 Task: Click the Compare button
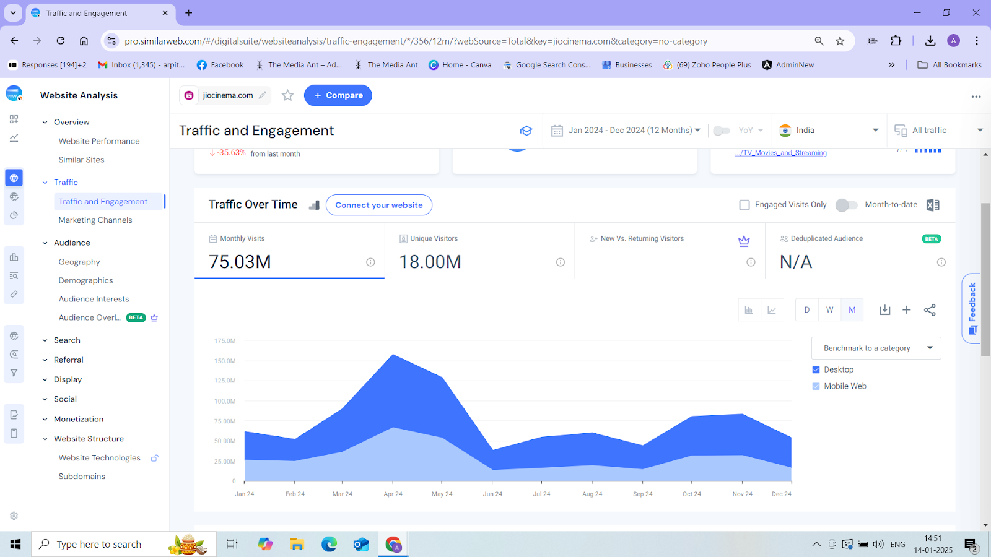(338, 95)
